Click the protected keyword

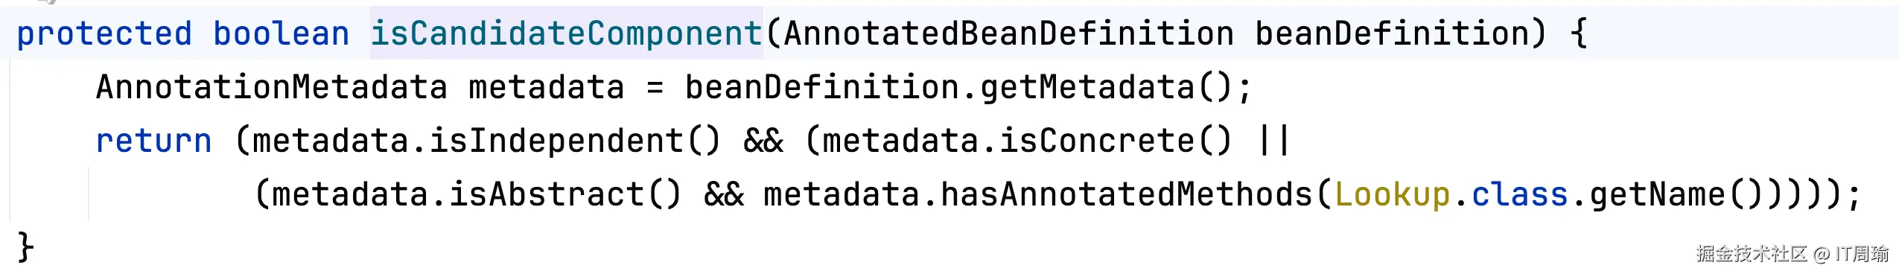(104, 34)
